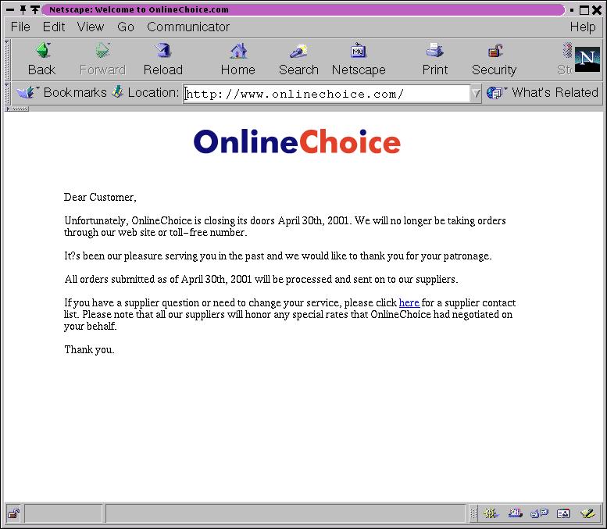Open the File menu
The height and width of the screenshot is (529, 607).
20,27
